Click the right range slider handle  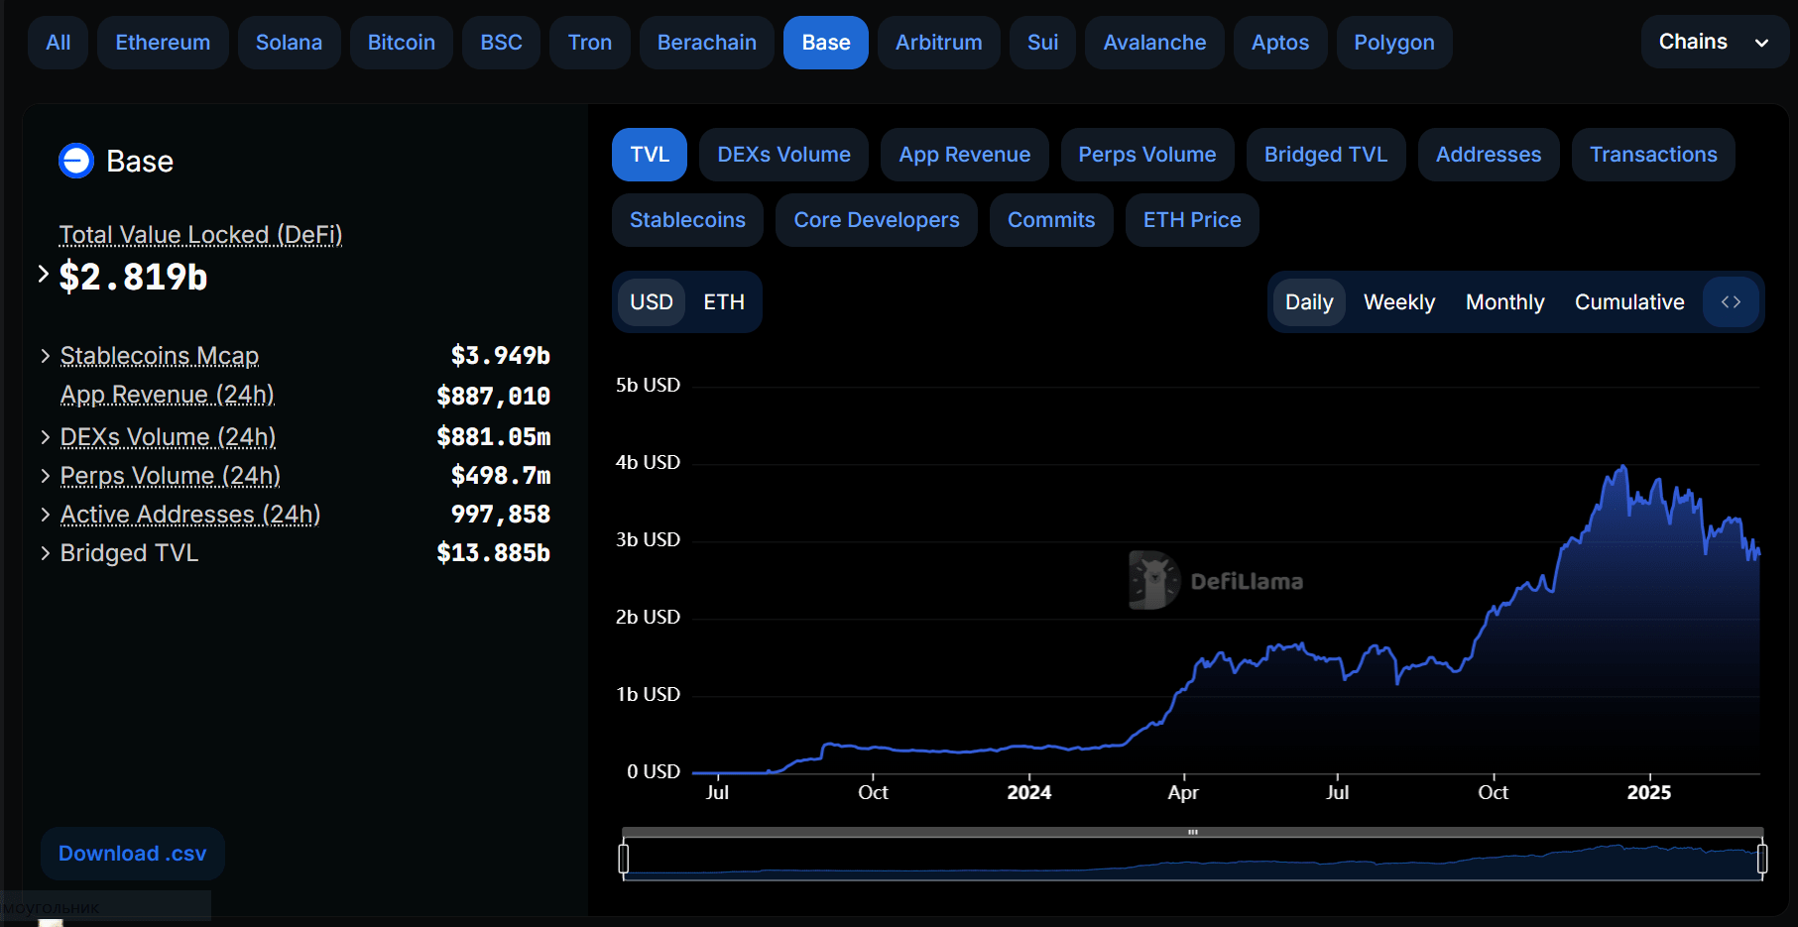click(1762, 858)
